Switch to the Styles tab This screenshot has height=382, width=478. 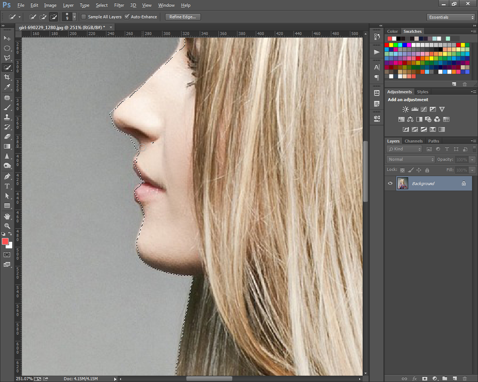[x=422, y=92]
